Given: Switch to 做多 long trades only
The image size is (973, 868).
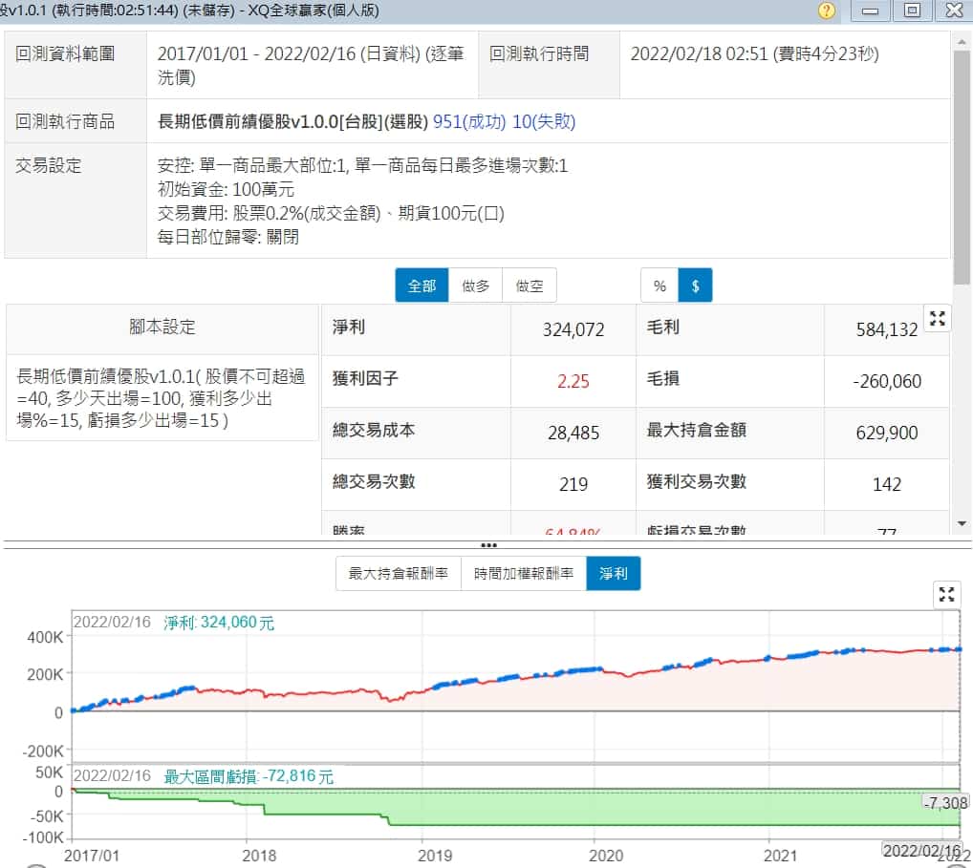Looking at the screenshot, I should [475, 286].
